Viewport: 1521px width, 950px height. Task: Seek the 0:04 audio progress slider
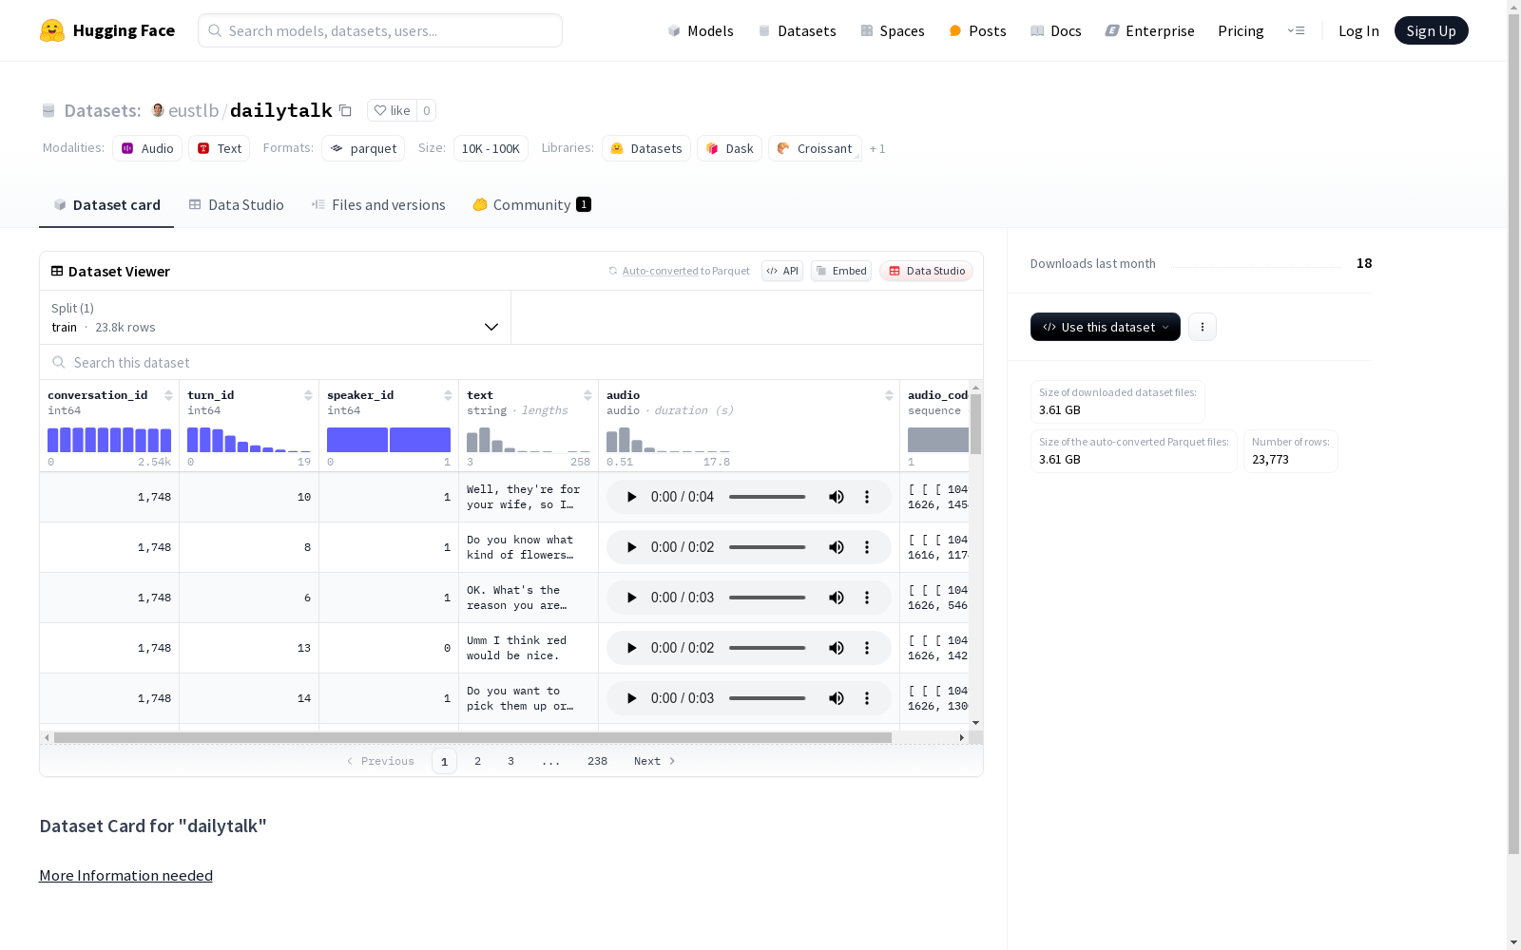coord(767,497)
